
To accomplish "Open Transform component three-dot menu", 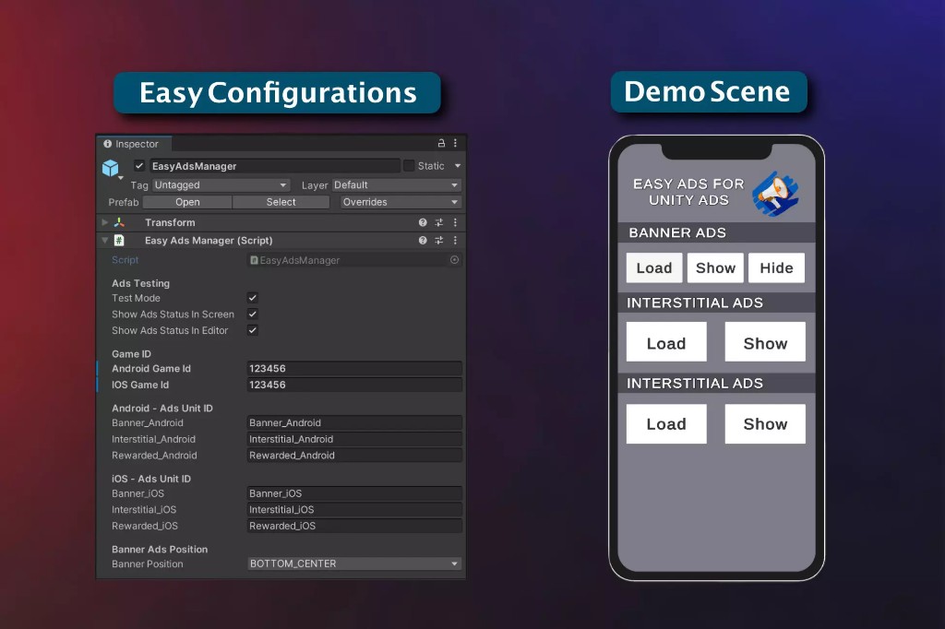I will coord(455,222).
